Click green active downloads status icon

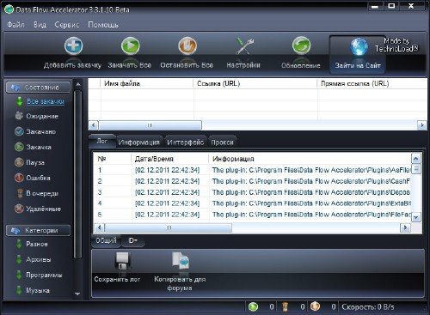click(253, 306)
